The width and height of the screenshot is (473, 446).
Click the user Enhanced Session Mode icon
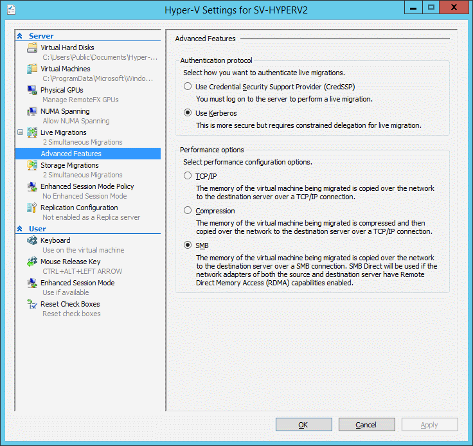pos(32,283)
